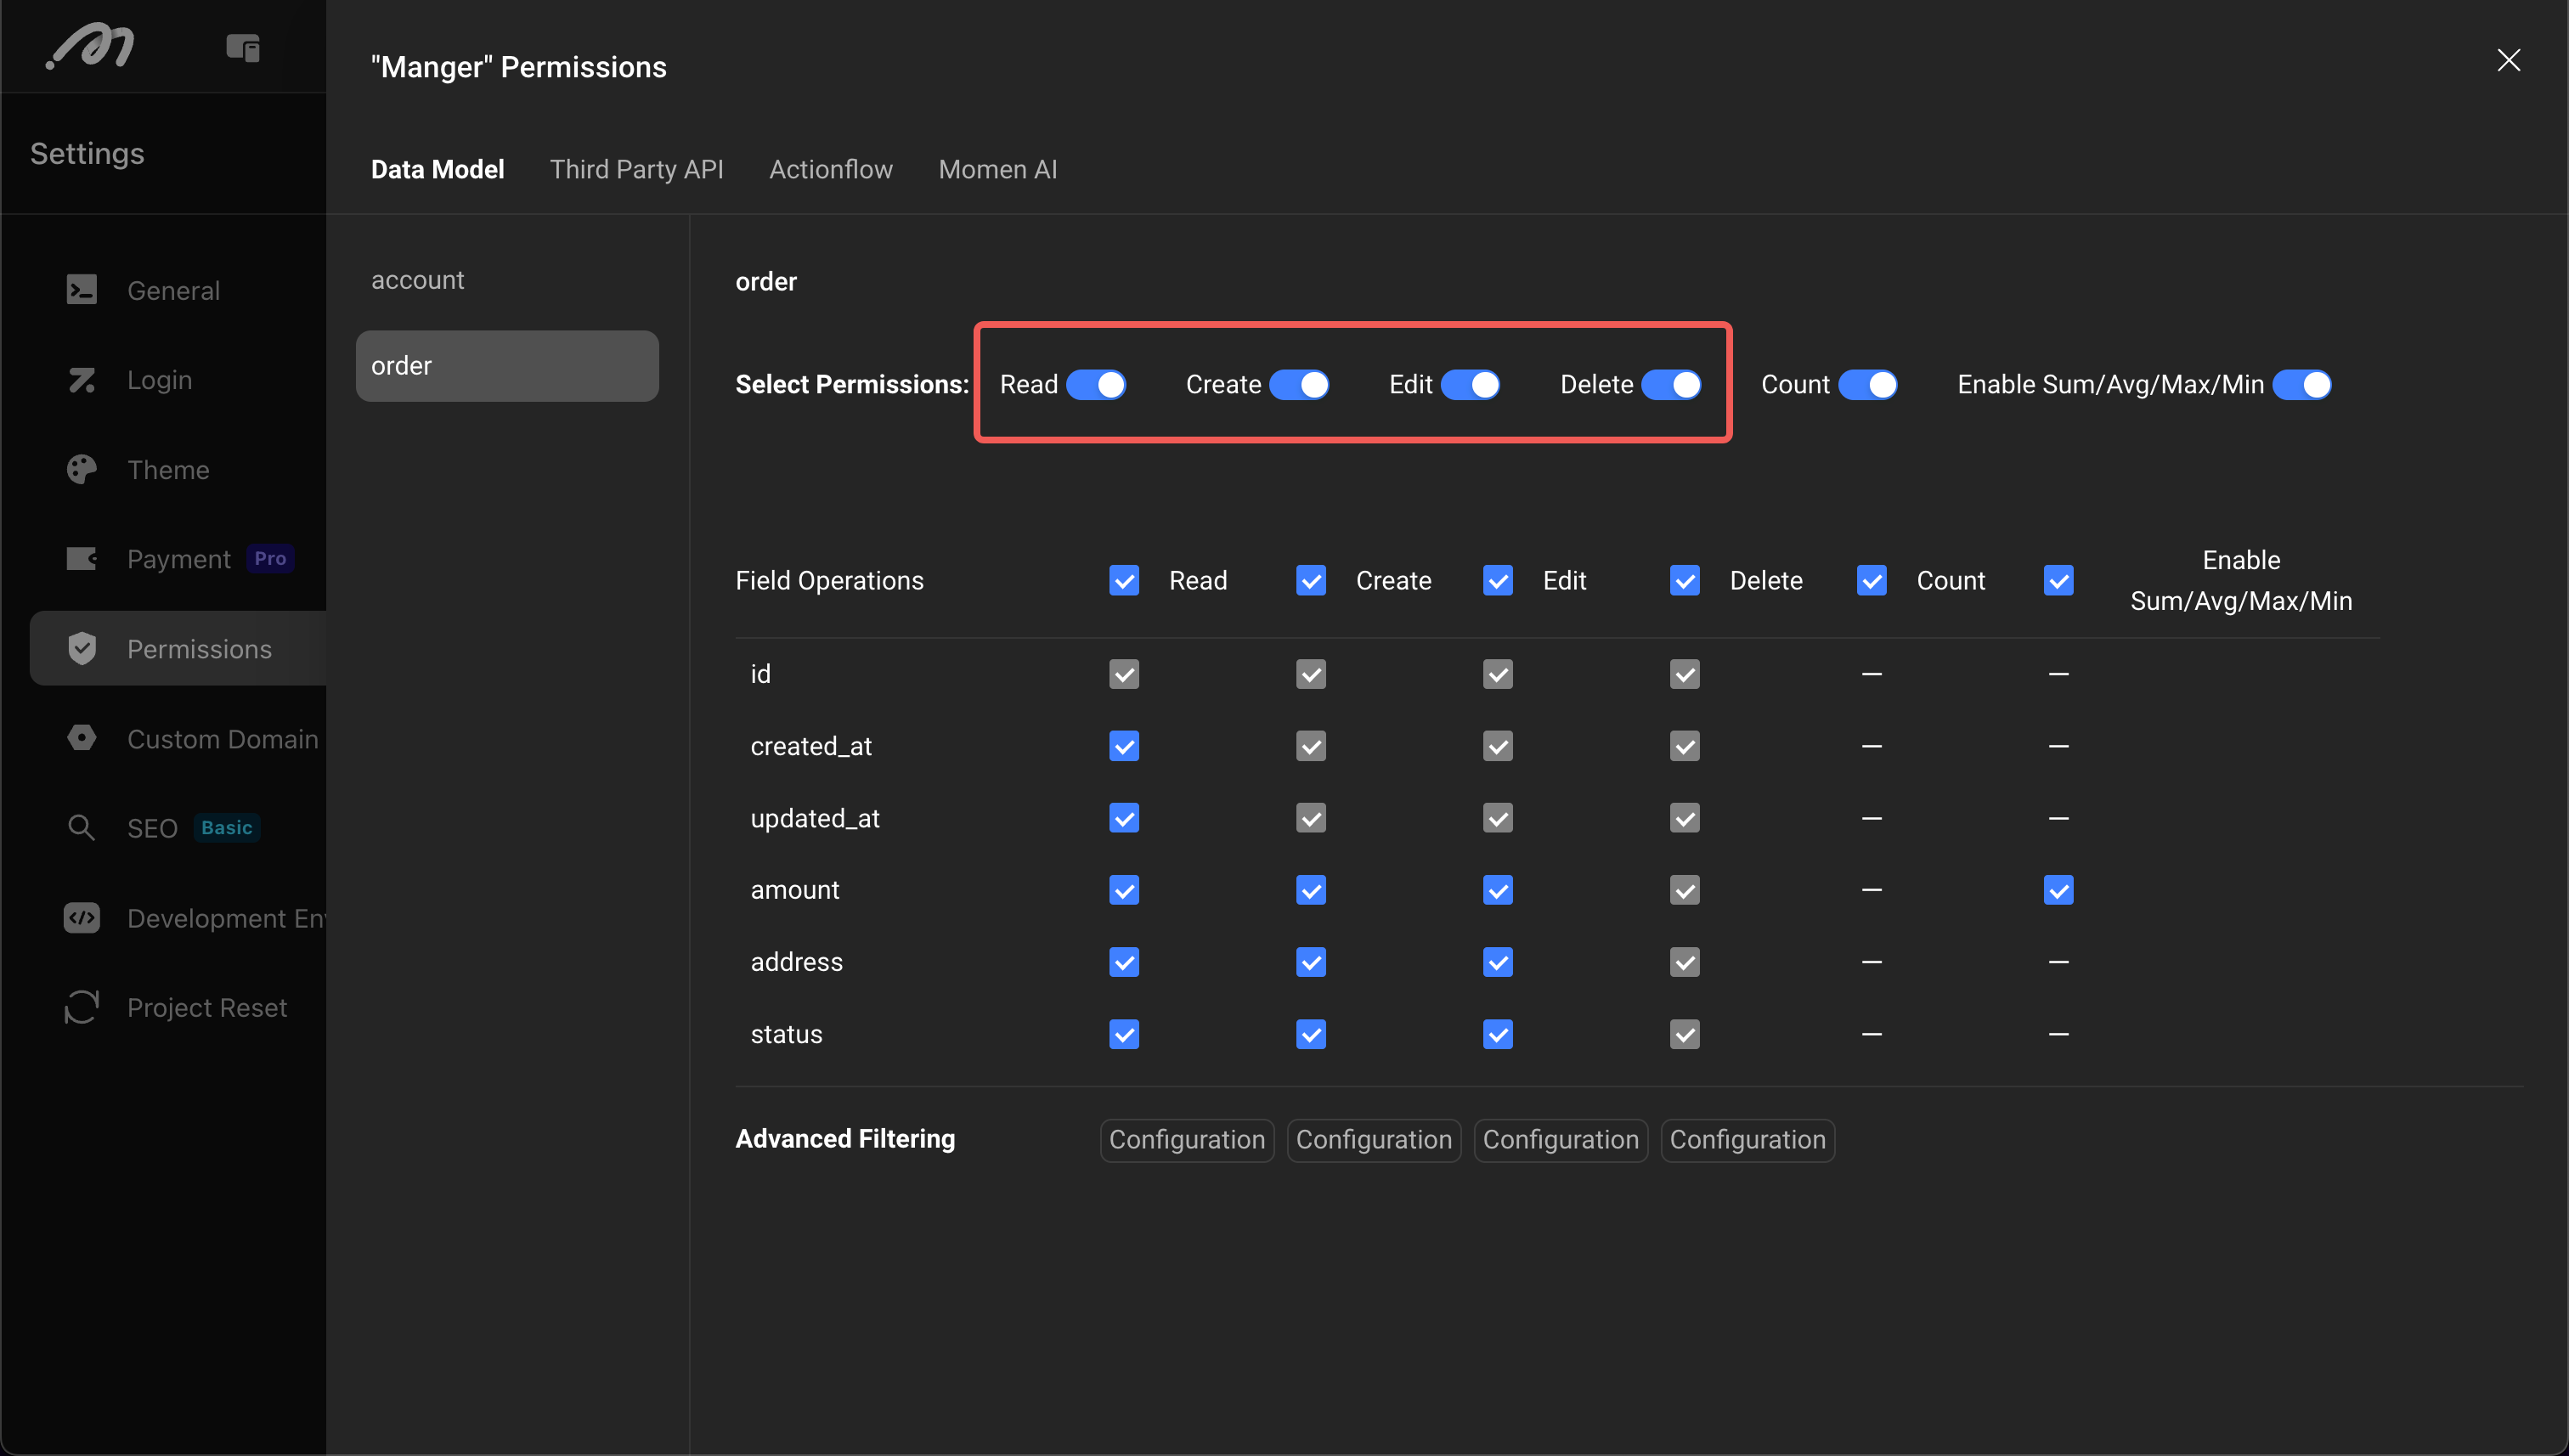Toggle the Delete permission switch
The width and height of the screenshot is (2569, 1456).
[x=1671, y=385]
